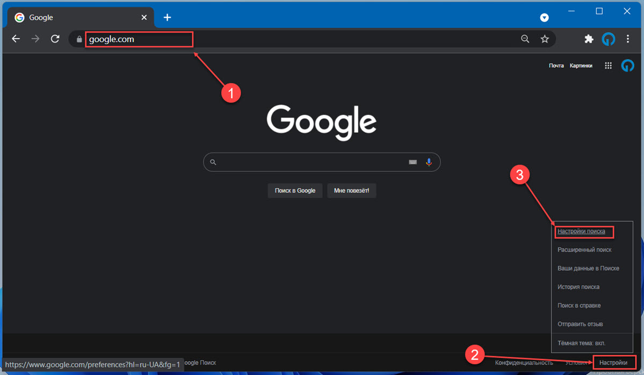The height and width of the screenshot is (375, 644).
Task: Close the Google tab
Action: pyautogui.click(x=144, y=18)
